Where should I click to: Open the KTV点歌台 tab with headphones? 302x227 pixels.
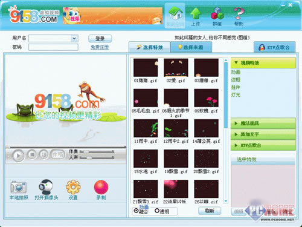(274, 48)
